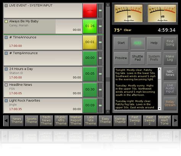
Task: Play the Fast Sweep 1 hotkey
Action: tap(135, 121)
